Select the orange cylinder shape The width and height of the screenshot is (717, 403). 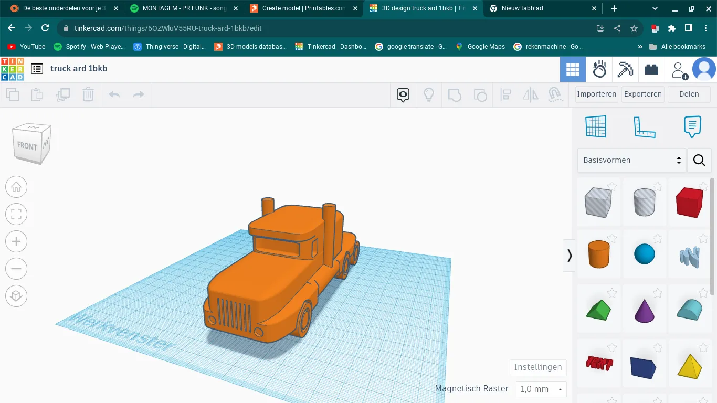598,254
